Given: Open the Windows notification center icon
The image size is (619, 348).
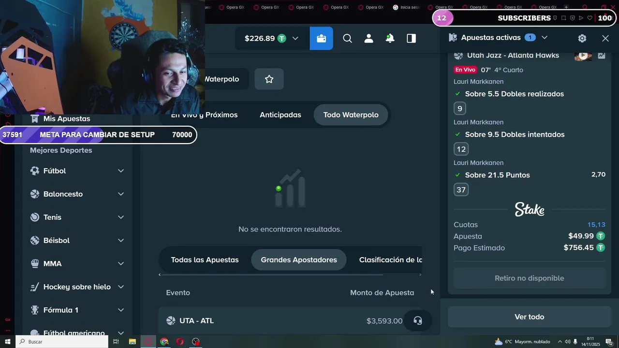Looking at the screenshot, I should coord(609,342).
